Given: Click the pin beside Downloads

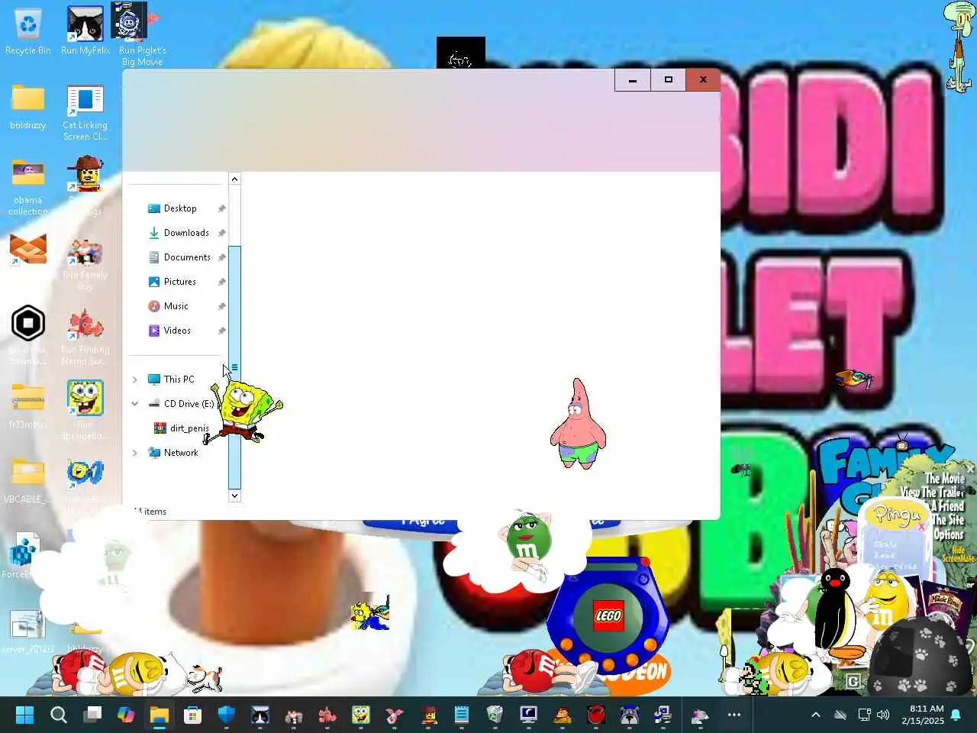Looking at the screenshot, I should click(x=221, y=233).
